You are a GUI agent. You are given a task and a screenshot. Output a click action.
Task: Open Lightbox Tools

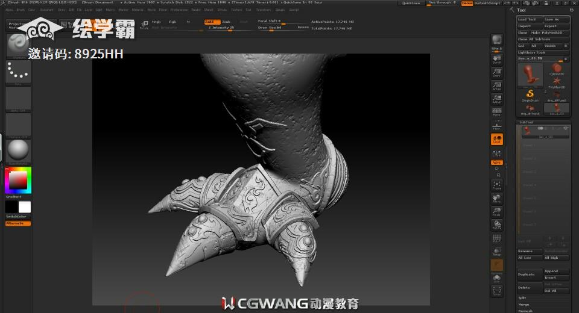tap(543, 52)
